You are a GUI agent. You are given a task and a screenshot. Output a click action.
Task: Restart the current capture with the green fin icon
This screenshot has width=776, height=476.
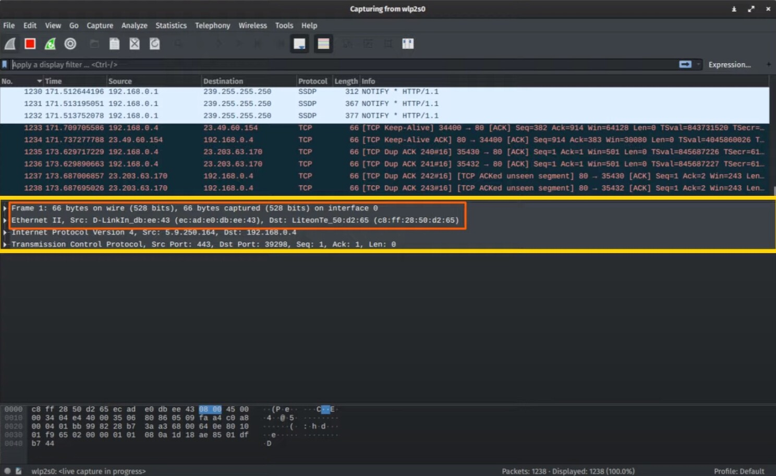click(x=50, y=44)
